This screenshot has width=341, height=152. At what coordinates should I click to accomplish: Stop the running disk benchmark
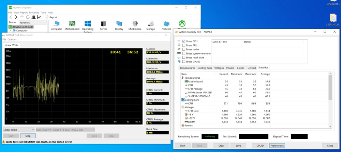click(x=28, y=136)
